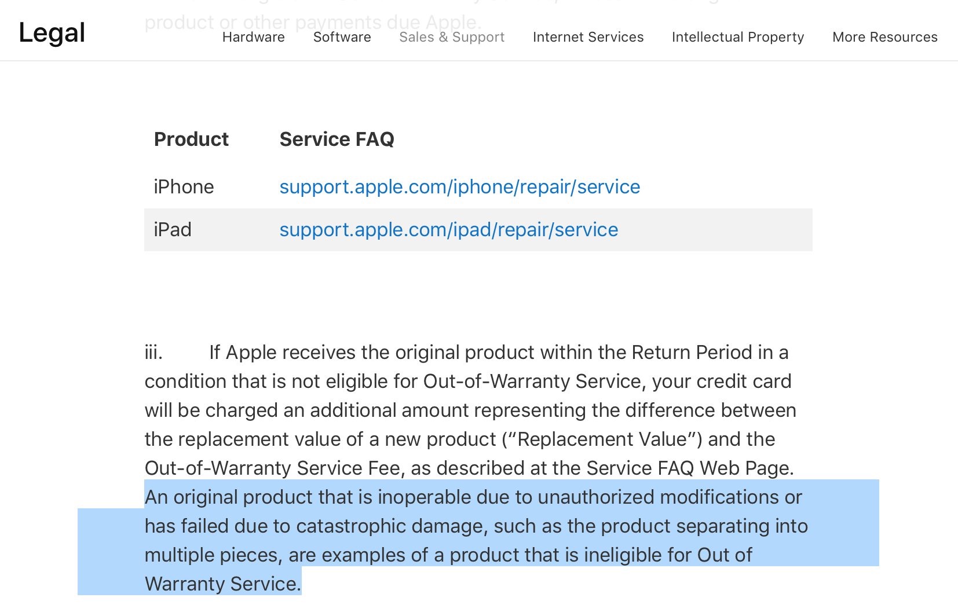
Task: Select the Sales & Support tab
Action: pyautogui.click(x=452, y=37)
